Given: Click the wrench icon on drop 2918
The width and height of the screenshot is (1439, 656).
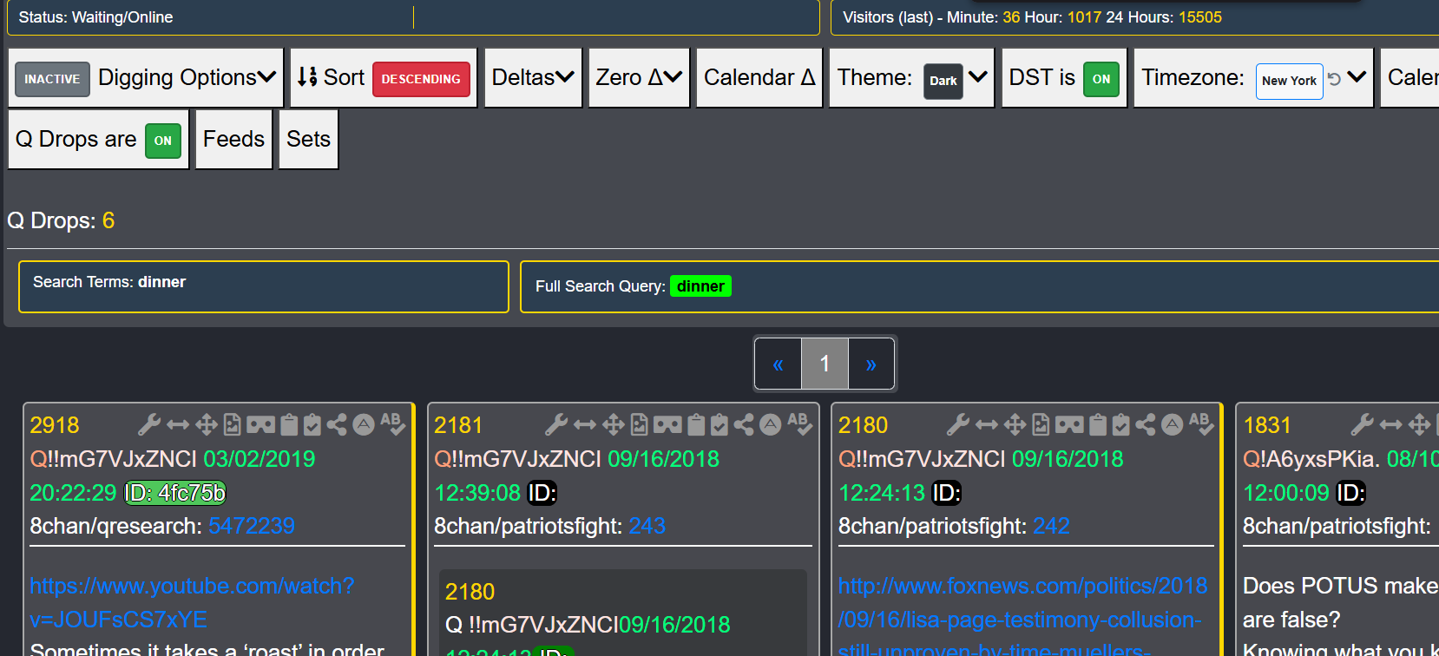Looking at the screenshot, I should pyautogui.click(x=149, y=424).
